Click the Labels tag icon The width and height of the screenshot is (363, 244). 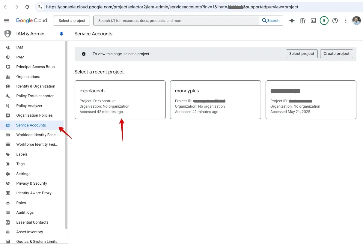point(8,154)
